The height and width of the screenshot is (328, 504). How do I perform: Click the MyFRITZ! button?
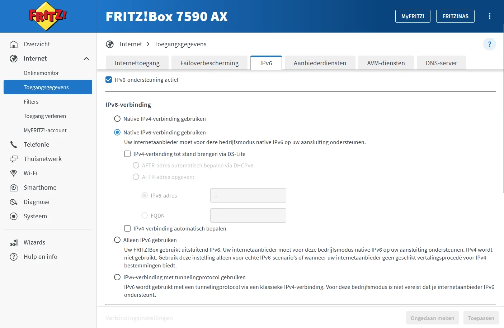point(413,16)
